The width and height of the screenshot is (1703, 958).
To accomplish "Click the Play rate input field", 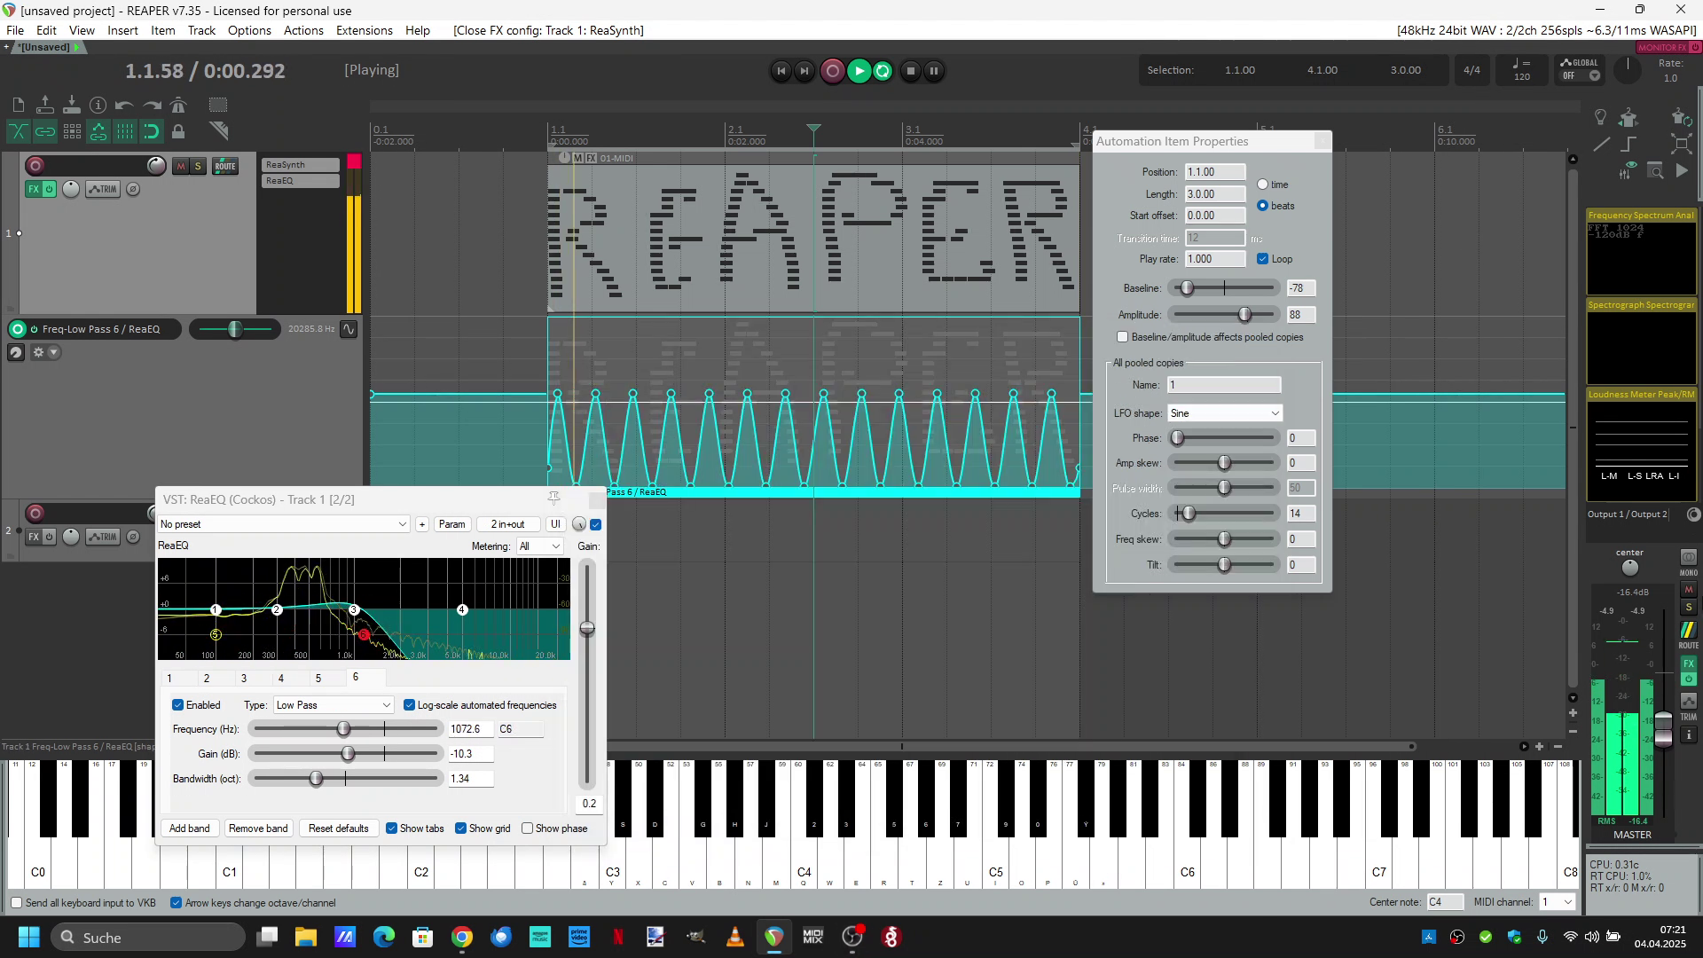I will (1215, 259).
